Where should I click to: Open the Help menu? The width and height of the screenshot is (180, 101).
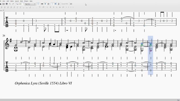coord(31,1)
